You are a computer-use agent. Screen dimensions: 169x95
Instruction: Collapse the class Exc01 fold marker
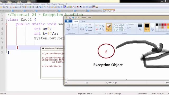6,20
